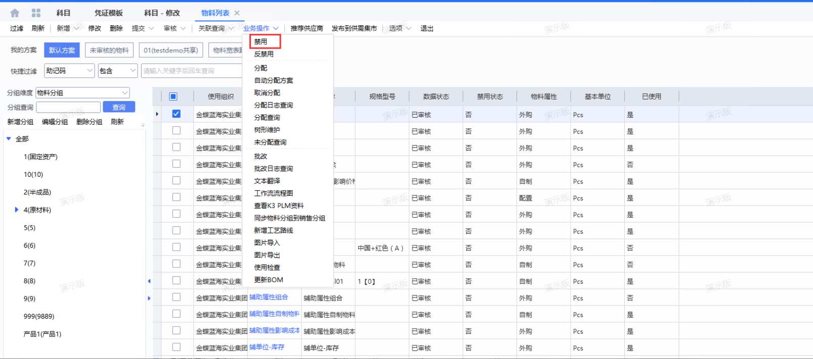Select the 未审核的物料 filter scheme

[109, 50]
